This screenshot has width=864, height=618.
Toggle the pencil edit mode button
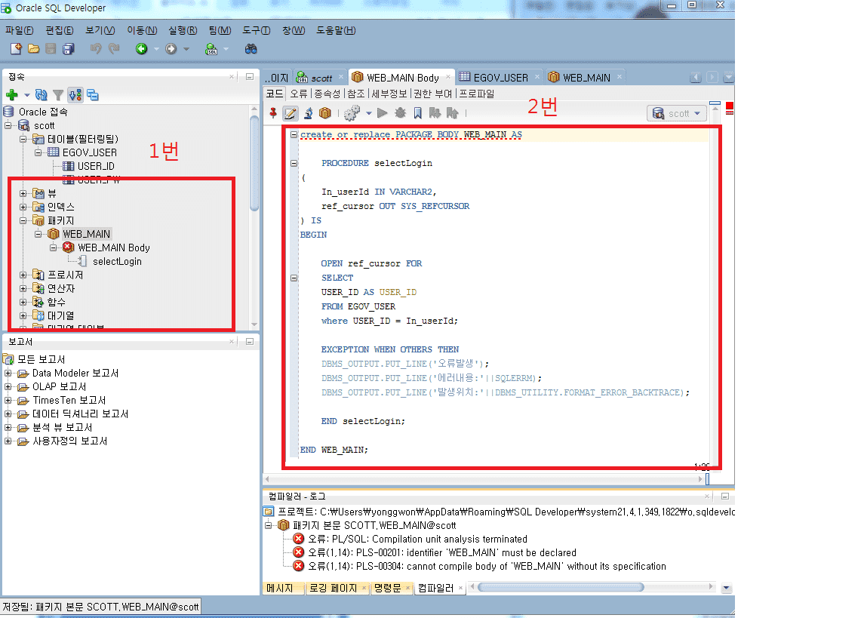coord(291,113)
